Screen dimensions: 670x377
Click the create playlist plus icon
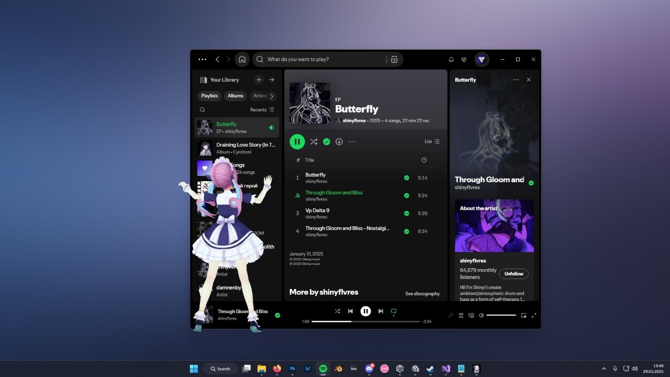point(259,80)
